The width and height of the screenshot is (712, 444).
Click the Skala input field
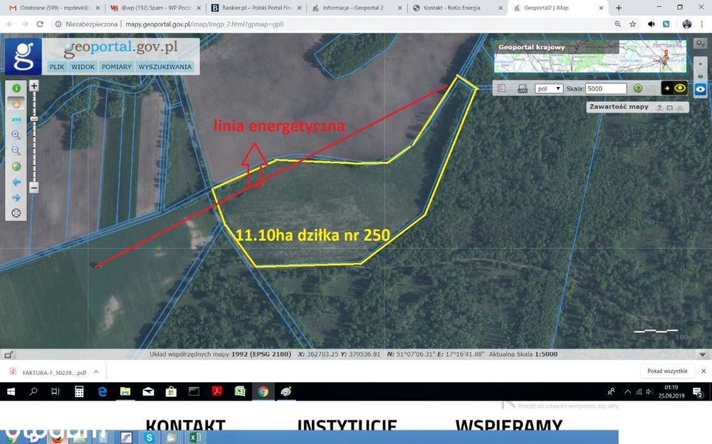(606, 88)
